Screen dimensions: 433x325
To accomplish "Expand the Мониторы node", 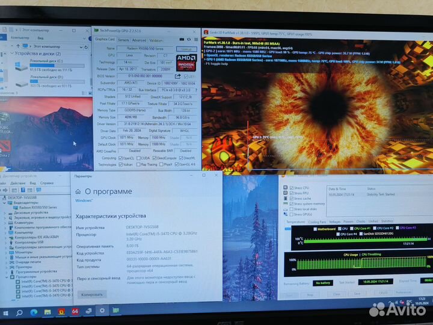I will (6, 252).
